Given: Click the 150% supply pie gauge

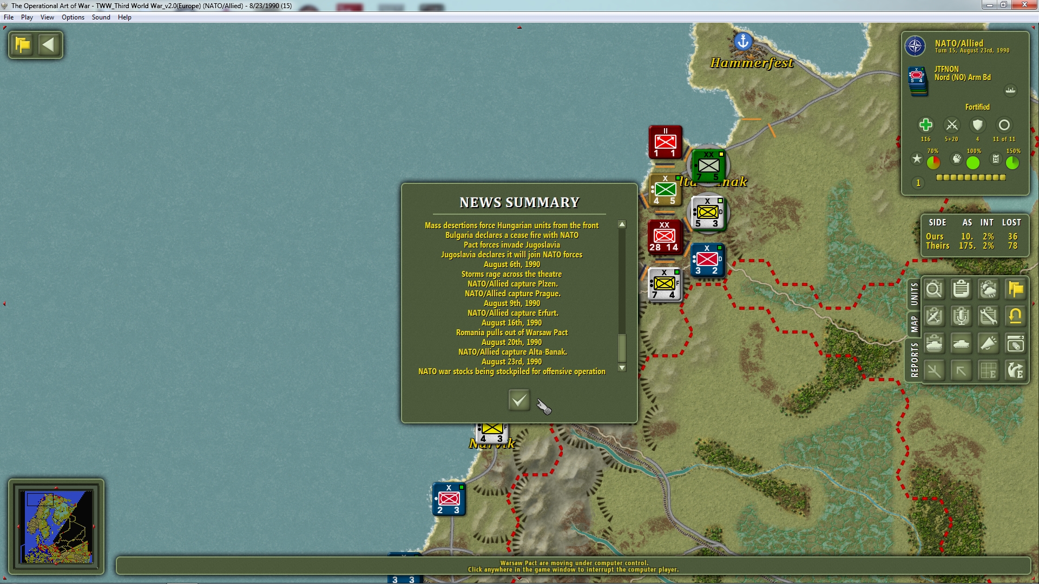Looking at the screenshot, I should click(x=1012, y=162).
